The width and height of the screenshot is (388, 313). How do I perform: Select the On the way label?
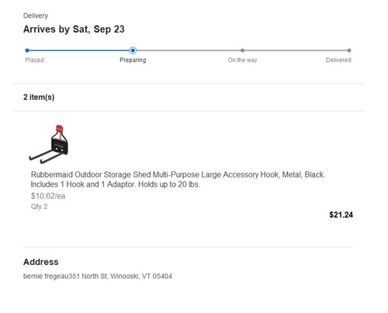[x=242, y=60]
